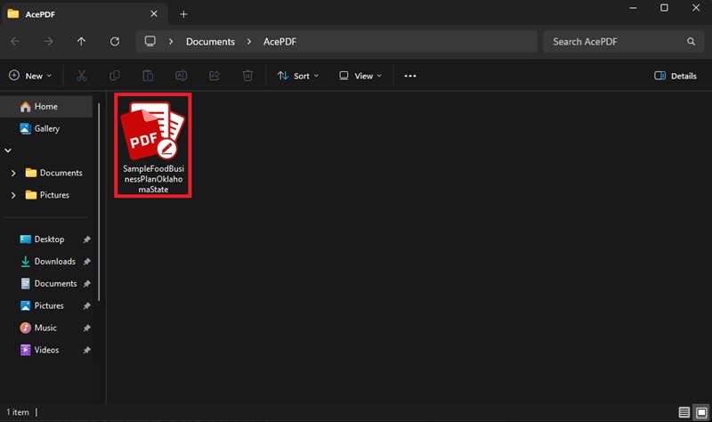Select AcePDF in the address breadcrumb
This screenshot has width=712, height=422.
(279, 41)
